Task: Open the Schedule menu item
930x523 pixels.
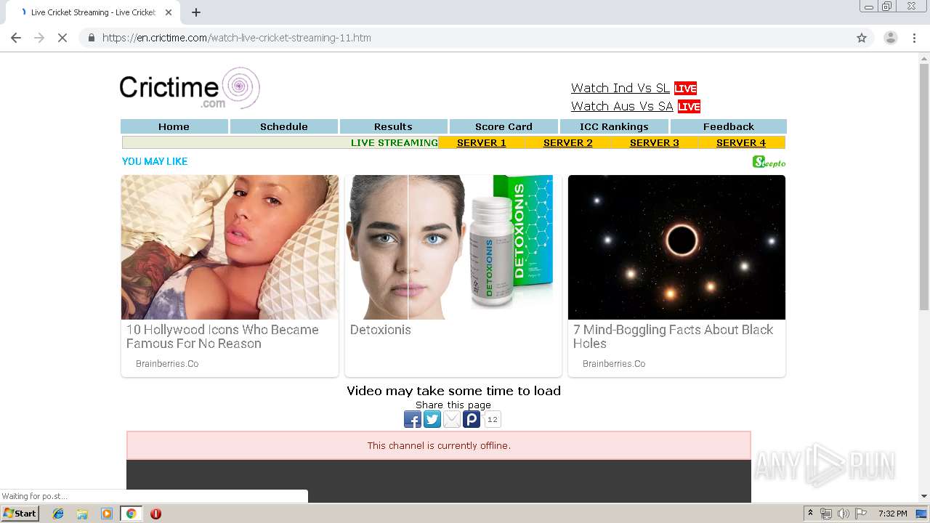Action: tap(284, 126)
